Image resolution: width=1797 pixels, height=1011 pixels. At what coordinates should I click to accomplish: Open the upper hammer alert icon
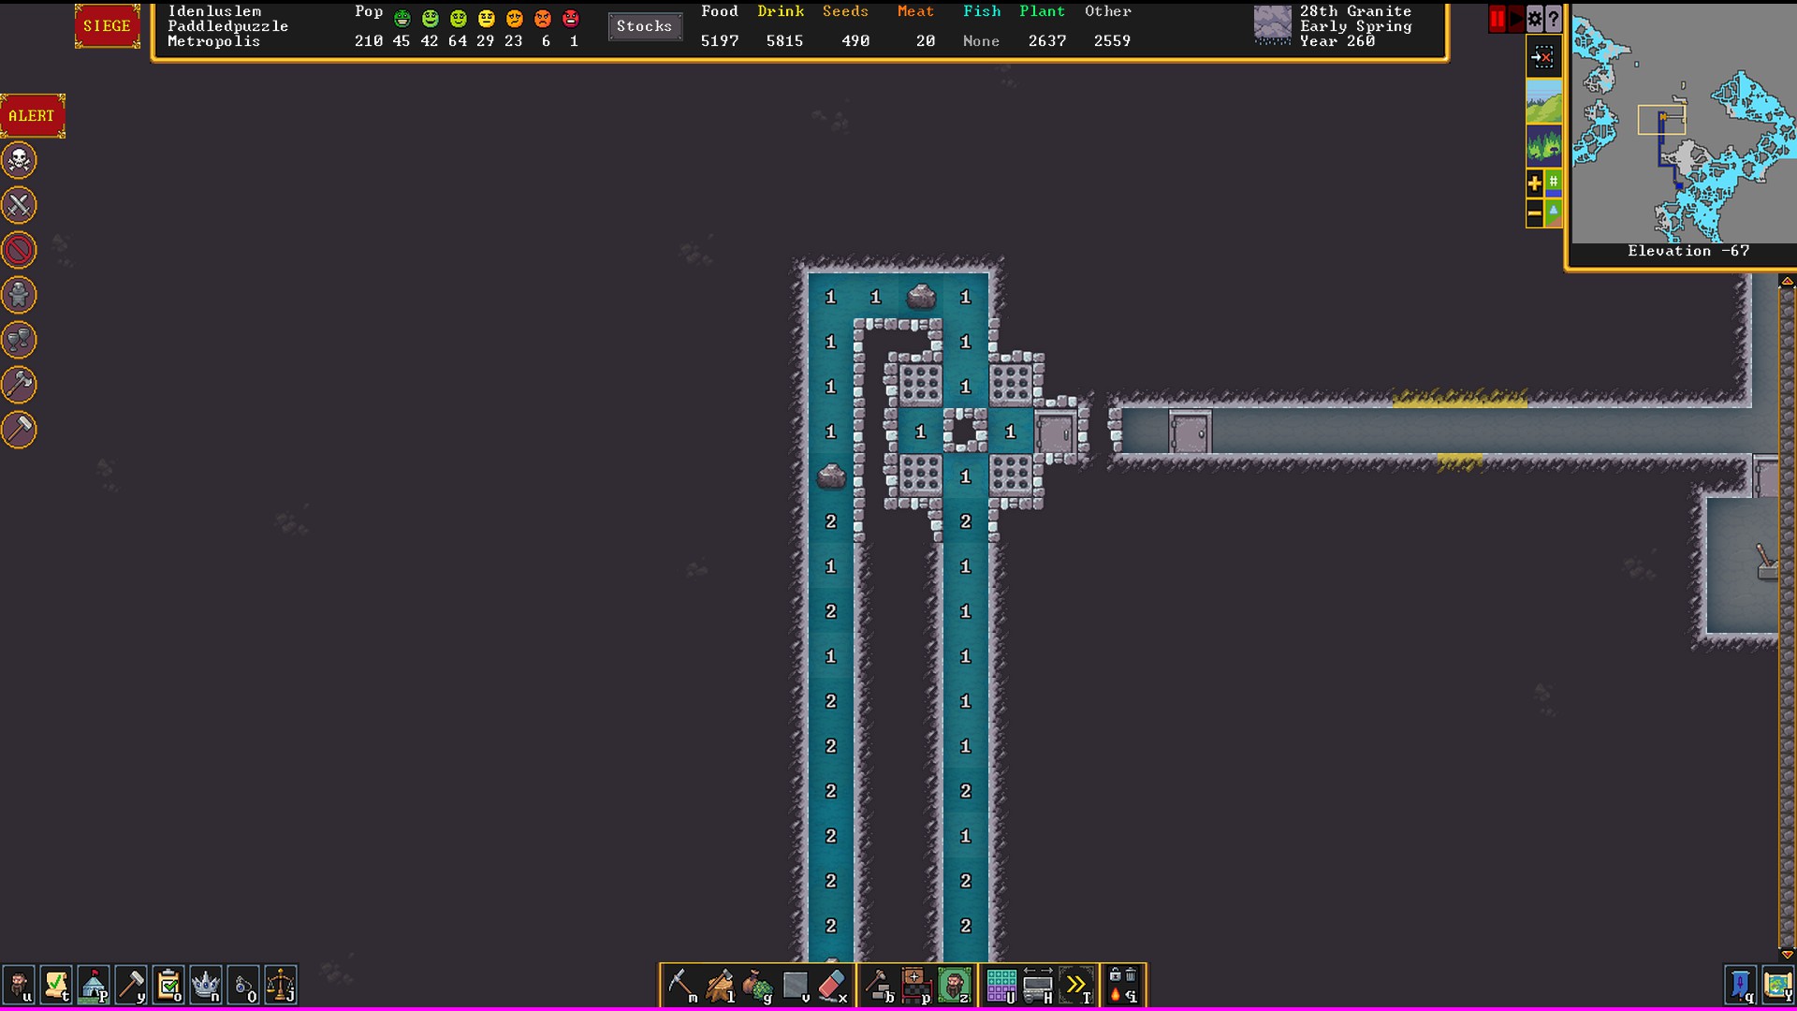19,385
